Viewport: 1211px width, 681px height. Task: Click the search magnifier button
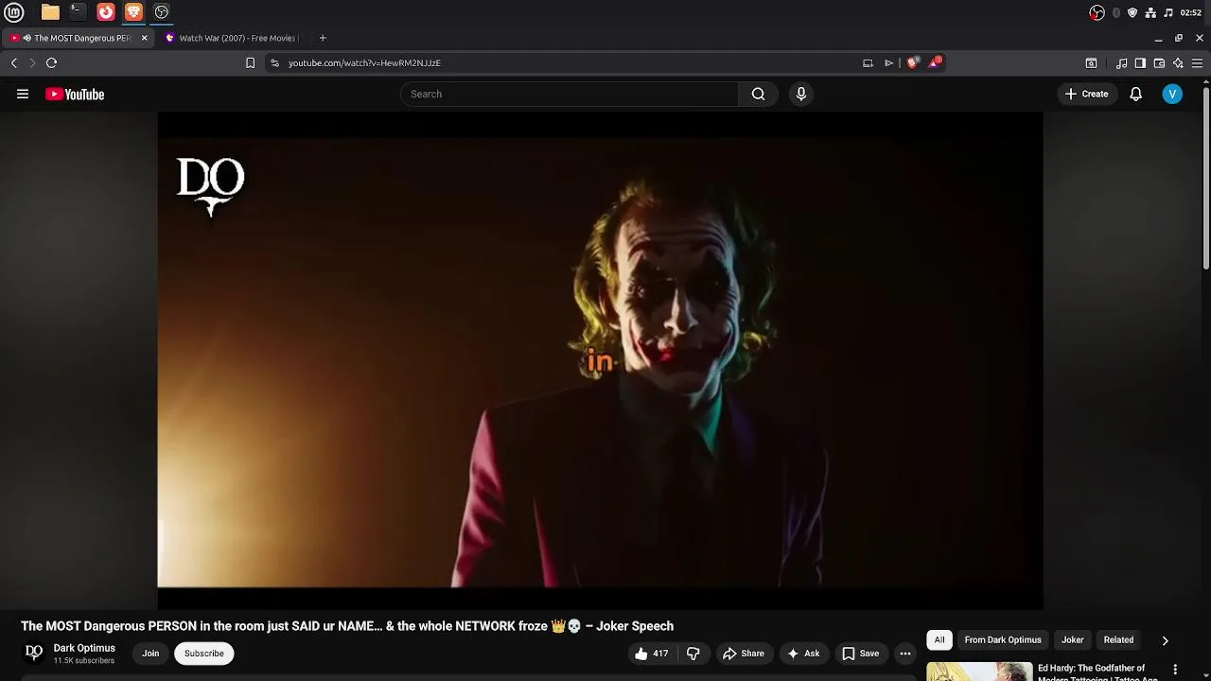[758, 94]
